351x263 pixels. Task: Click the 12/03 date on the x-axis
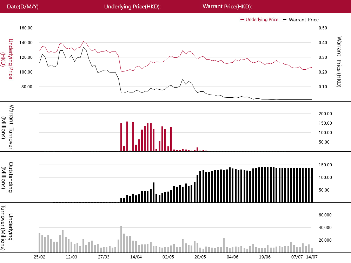pyautogui.click(x=71, y=257)
